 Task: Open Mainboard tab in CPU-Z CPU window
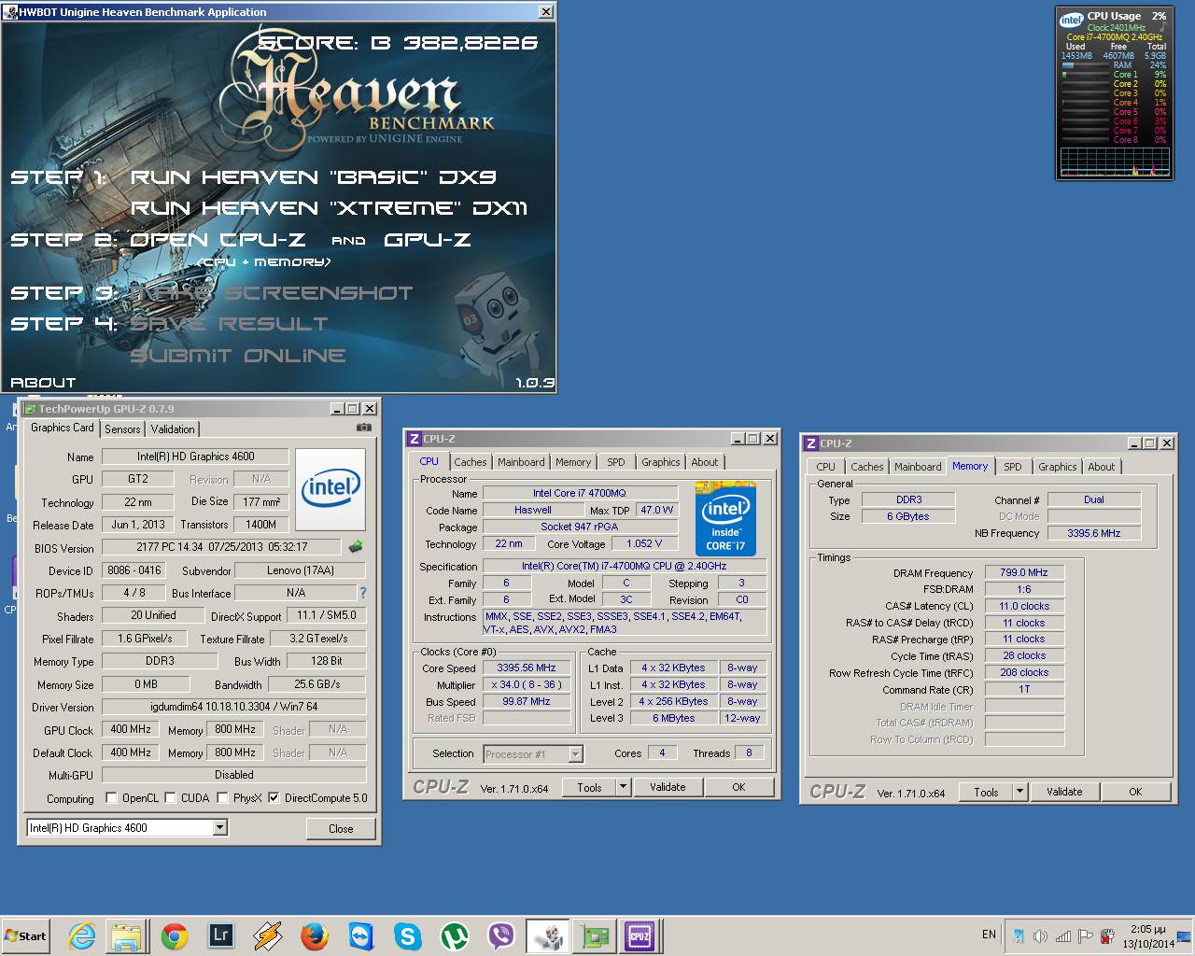[521, 462]
